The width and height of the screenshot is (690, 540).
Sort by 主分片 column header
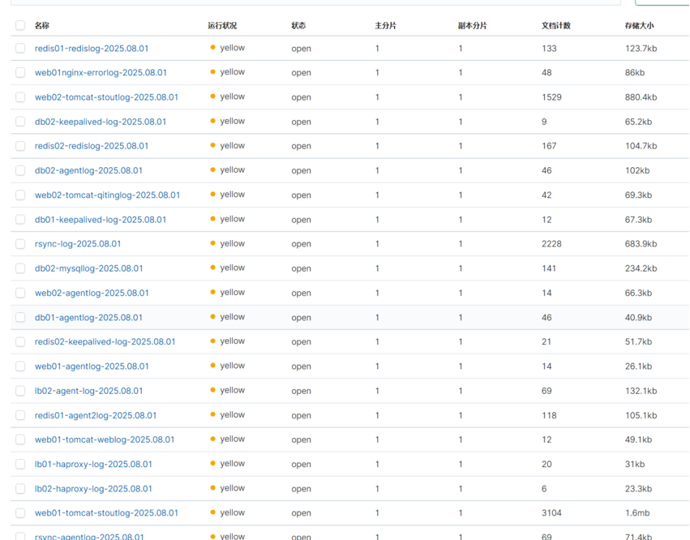(385, 25)
